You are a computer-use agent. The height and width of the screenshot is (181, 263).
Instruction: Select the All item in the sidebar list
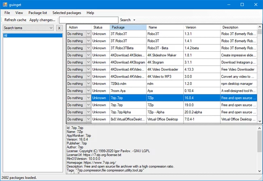pyautogui.click(x=33, y=35)
